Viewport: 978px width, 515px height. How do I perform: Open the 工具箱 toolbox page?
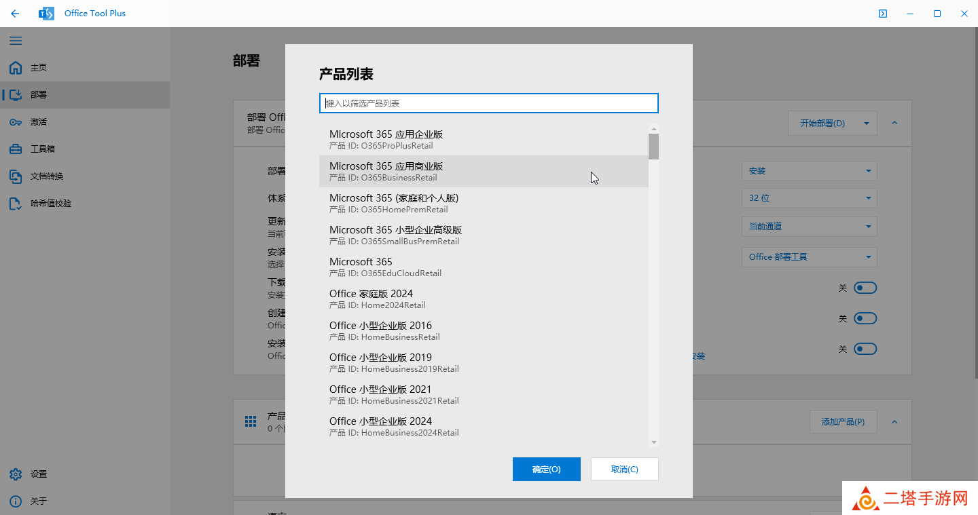coord(85,149)
